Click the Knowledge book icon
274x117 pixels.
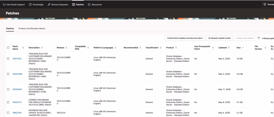(30, 5)
